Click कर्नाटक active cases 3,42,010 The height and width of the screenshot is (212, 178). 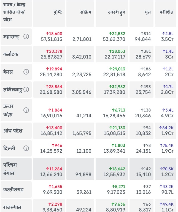pos(82,57)
